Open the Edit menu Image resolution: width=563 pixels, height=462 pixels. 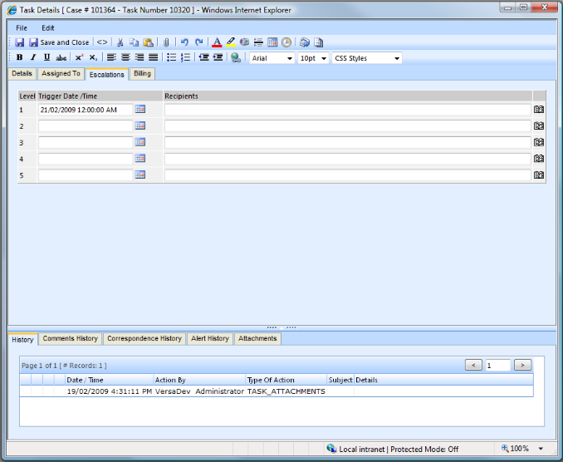[48, 28]
